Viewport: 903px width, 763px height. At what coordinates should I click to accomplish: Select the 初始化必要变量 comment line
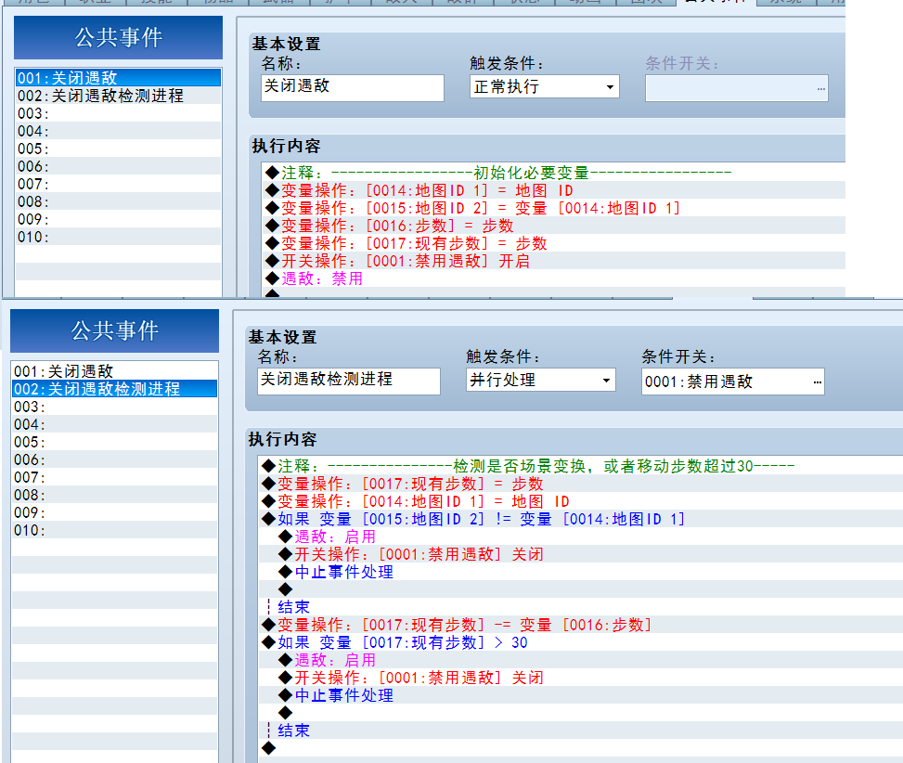click(554, 173)
